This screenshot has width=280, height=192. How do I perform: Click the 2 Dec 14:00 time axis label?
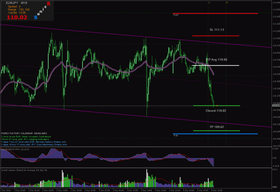point(62,190)
